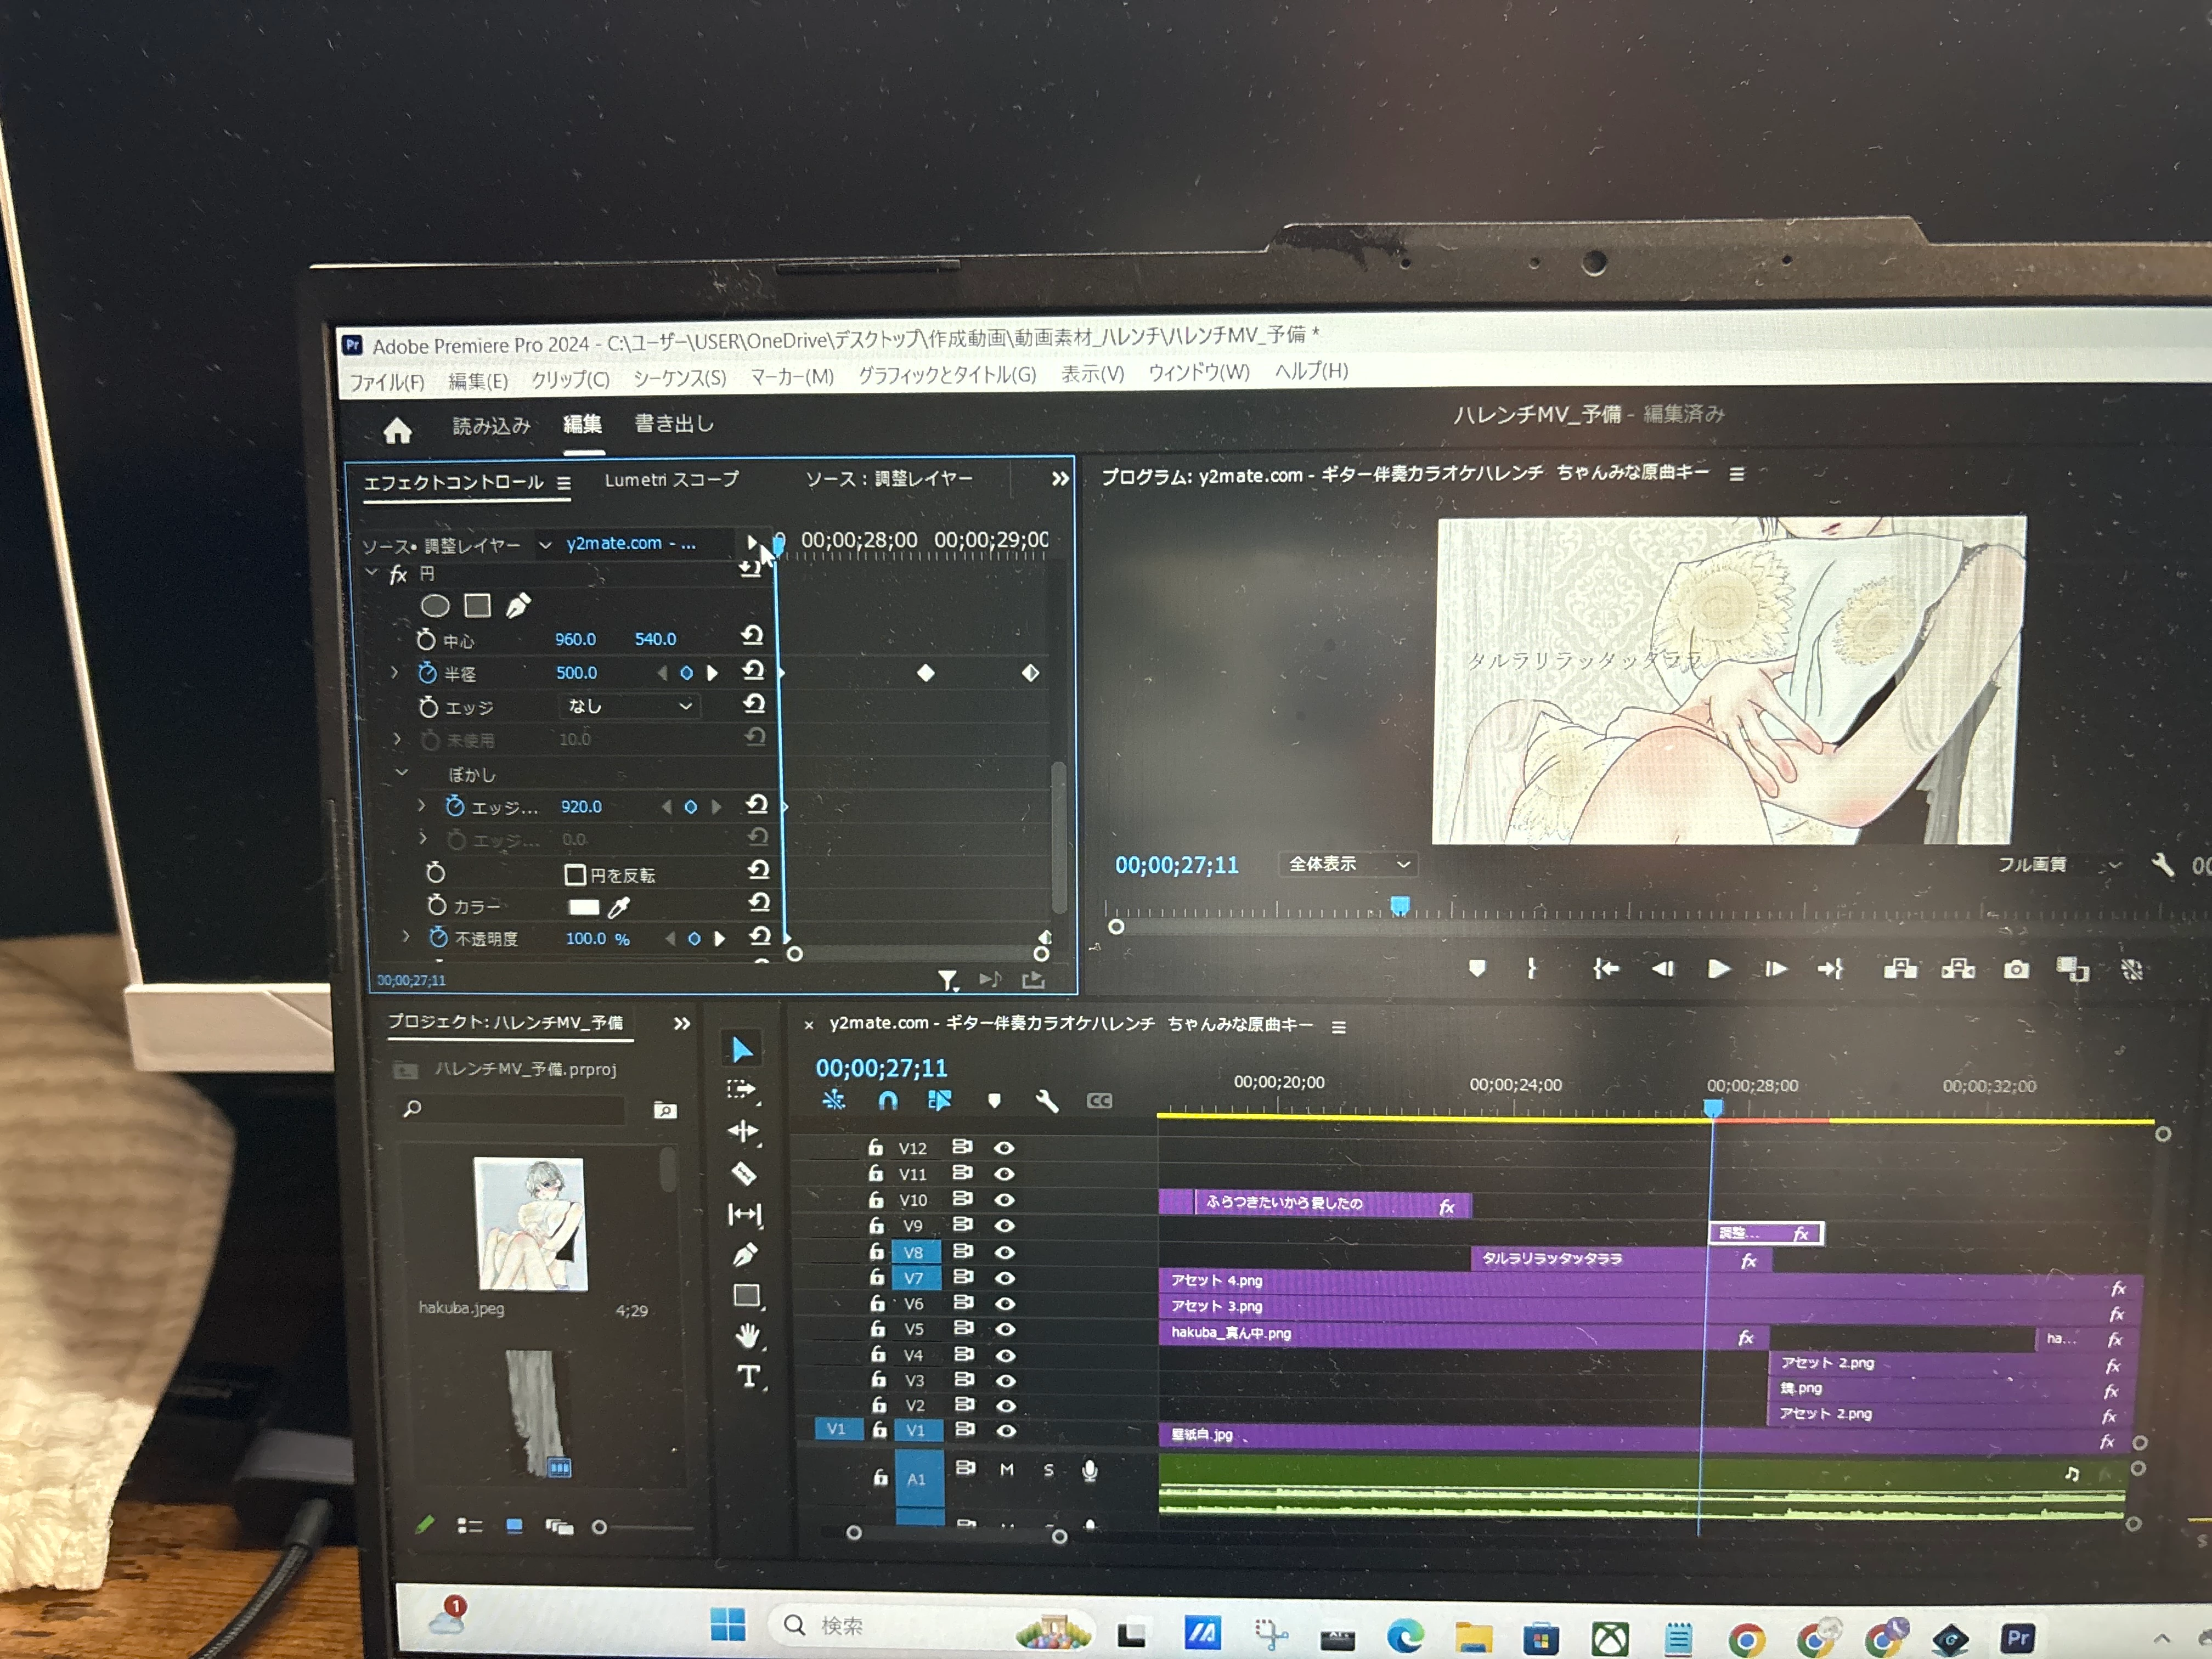
Task: Click the color eyedropper next to カラー
Action: coord(619,908)
